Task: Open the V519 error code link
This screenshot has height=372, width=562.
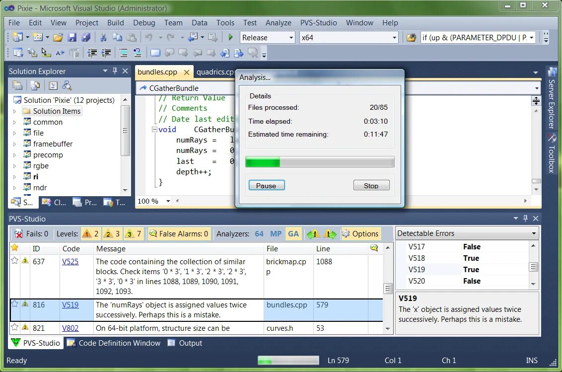Action: coord(70,304)
